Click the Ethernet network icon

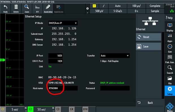(x=150, y=21)
